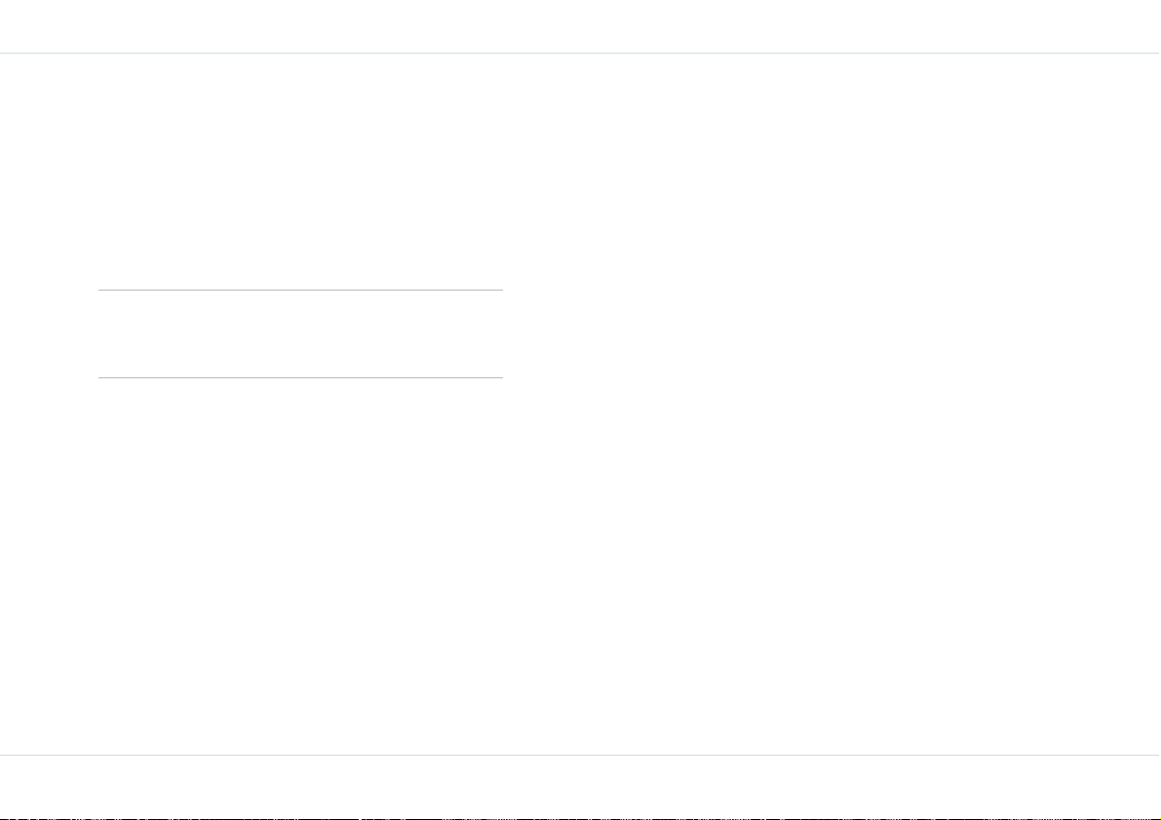Click the blank area above the upper gray line
1161x820 pixels.
tap(300, 172)
